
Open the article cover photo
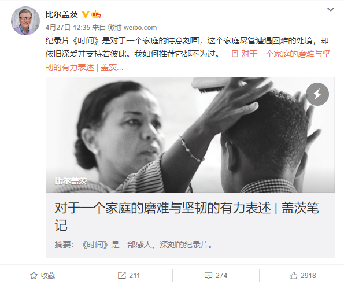coord(190,135)
